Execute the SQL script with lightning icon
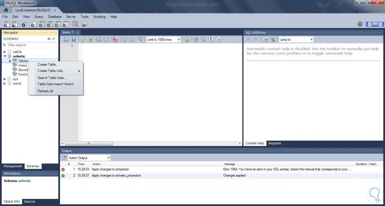This screenshot has height=206, width=385. tap(83, 40)
